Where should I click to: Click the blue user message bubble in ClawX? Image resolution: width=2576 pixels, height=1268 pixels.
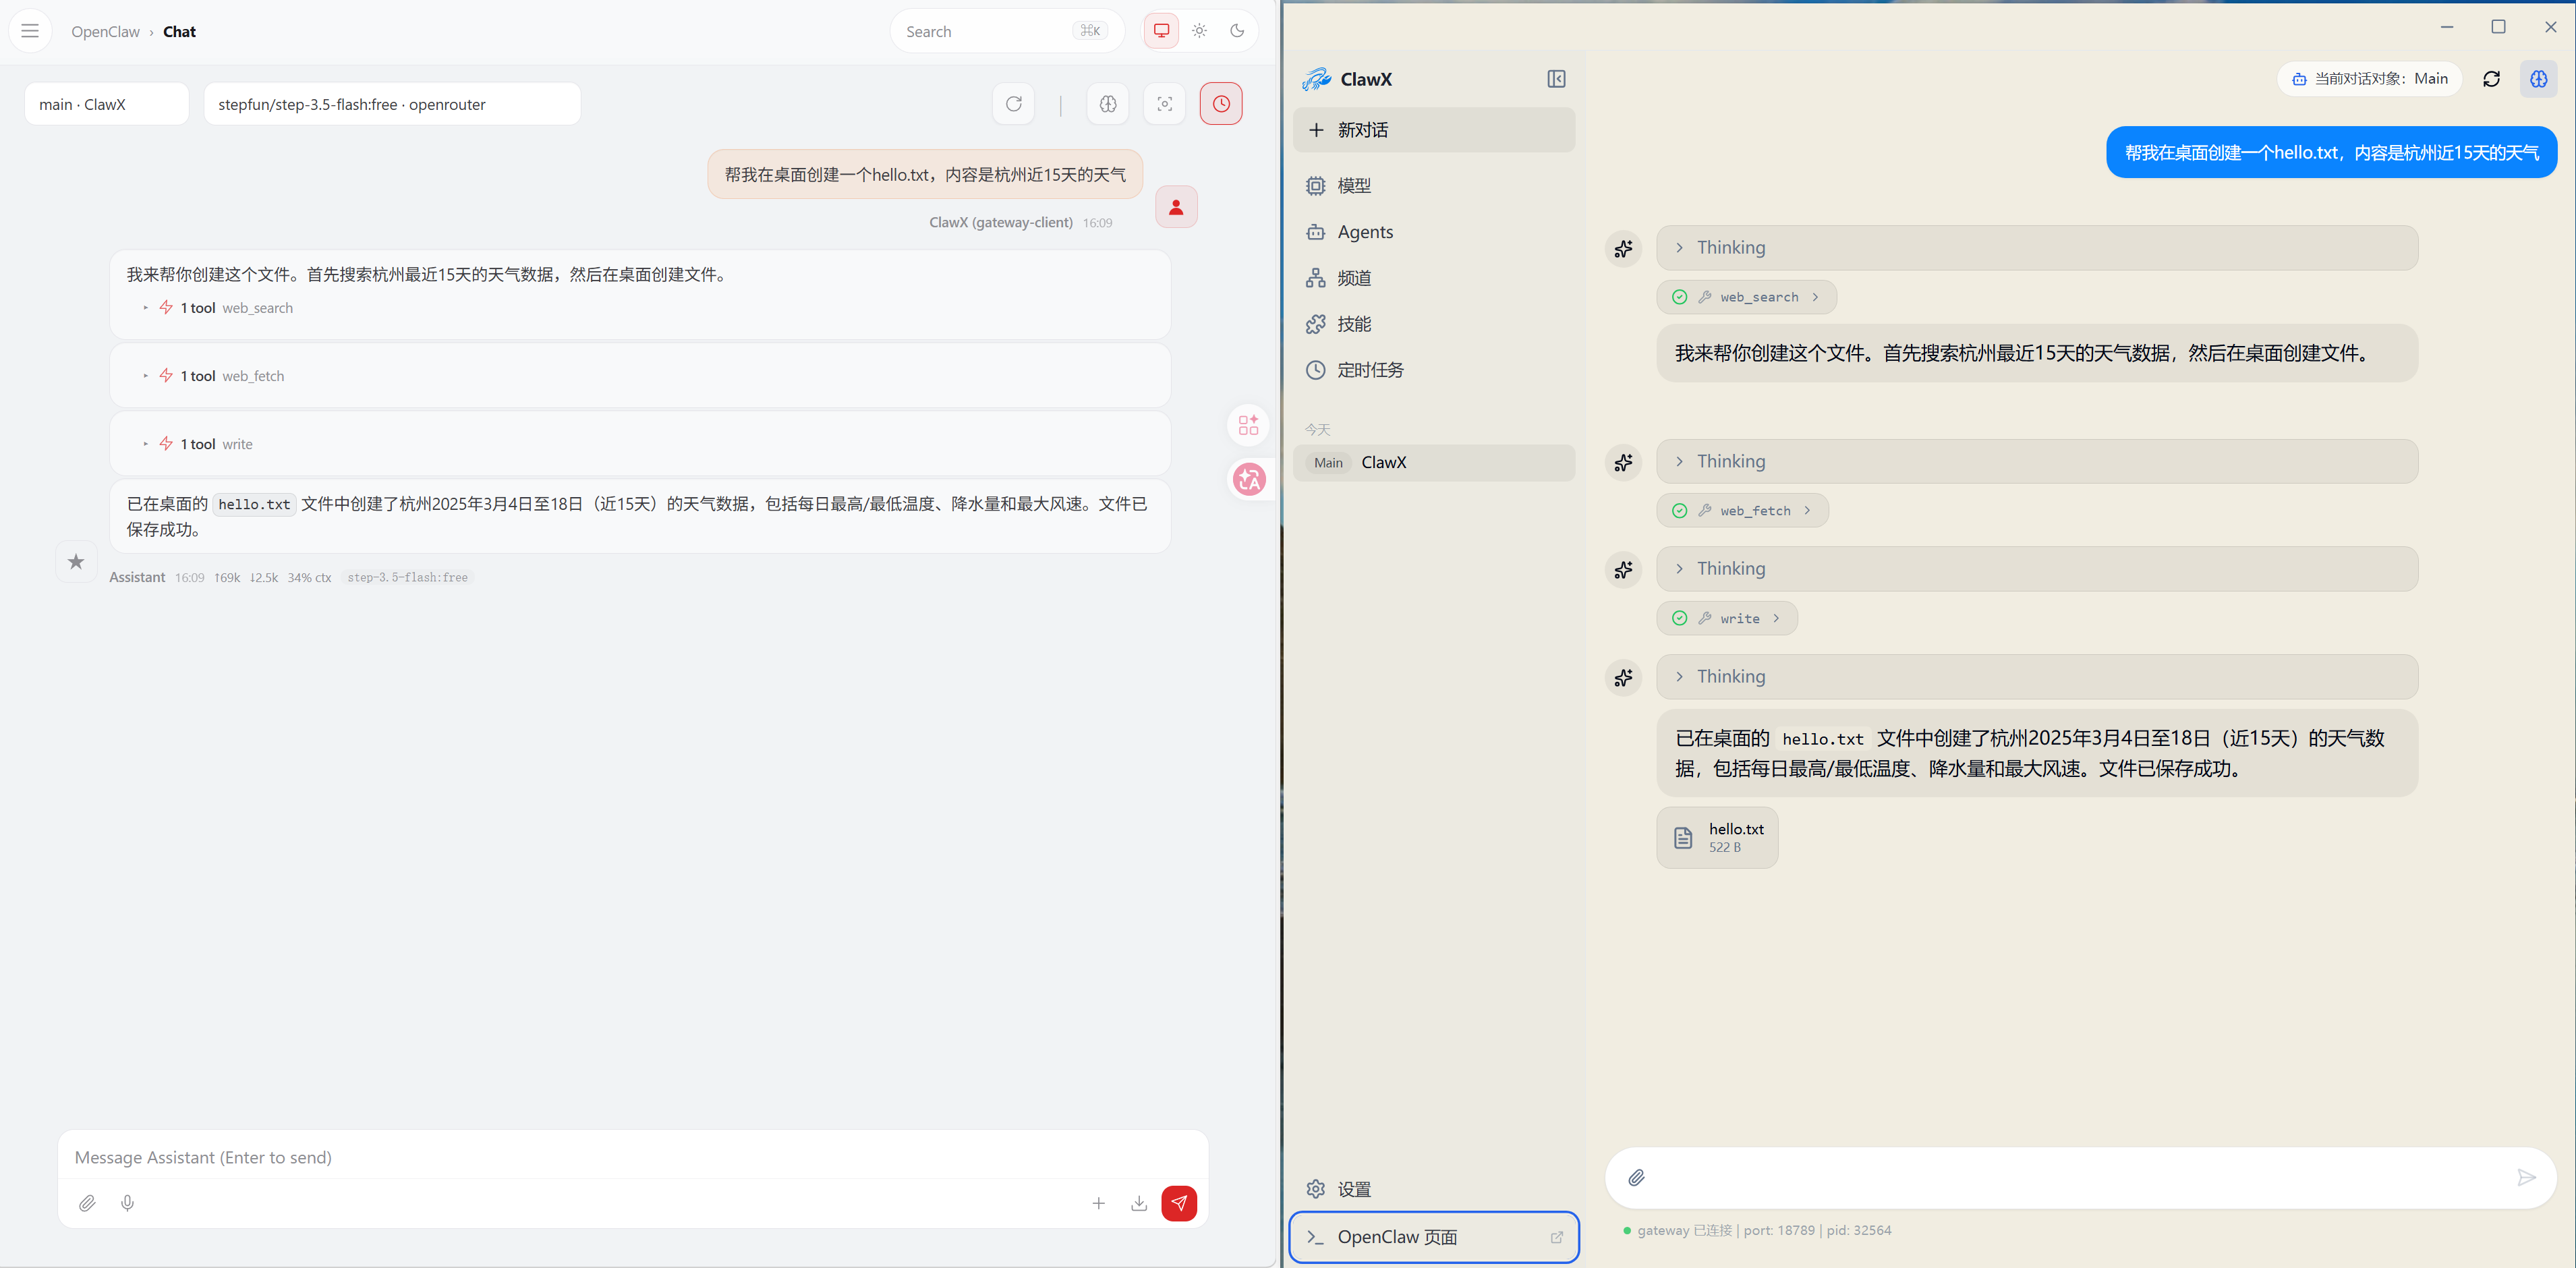2331,152
